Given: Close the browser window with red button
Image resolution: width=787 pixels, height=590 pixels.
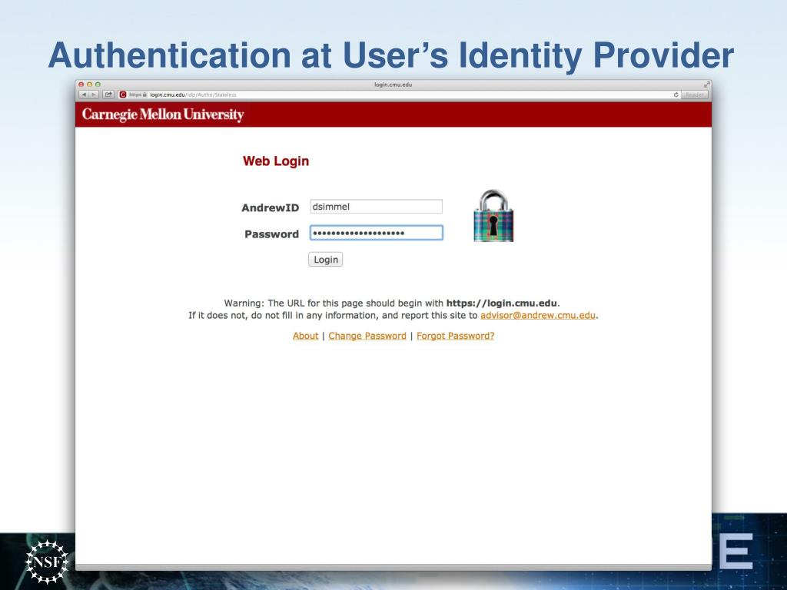Looking at the screenshot, I should pyautogui.click(x=81, y=85).
